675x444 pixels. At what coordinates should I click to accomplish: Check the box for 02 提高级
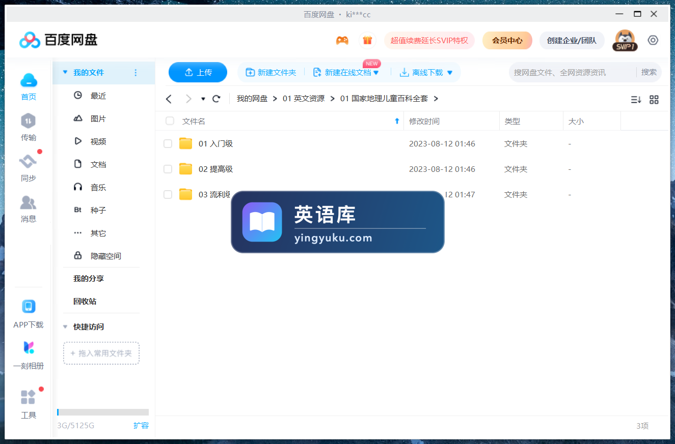(168, 169)
